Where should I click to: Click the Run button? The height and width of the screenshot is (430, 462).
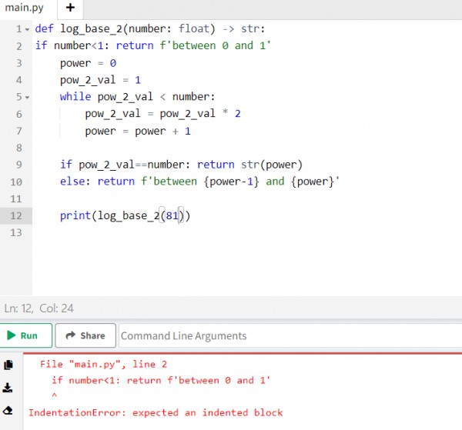click(26, 335)
